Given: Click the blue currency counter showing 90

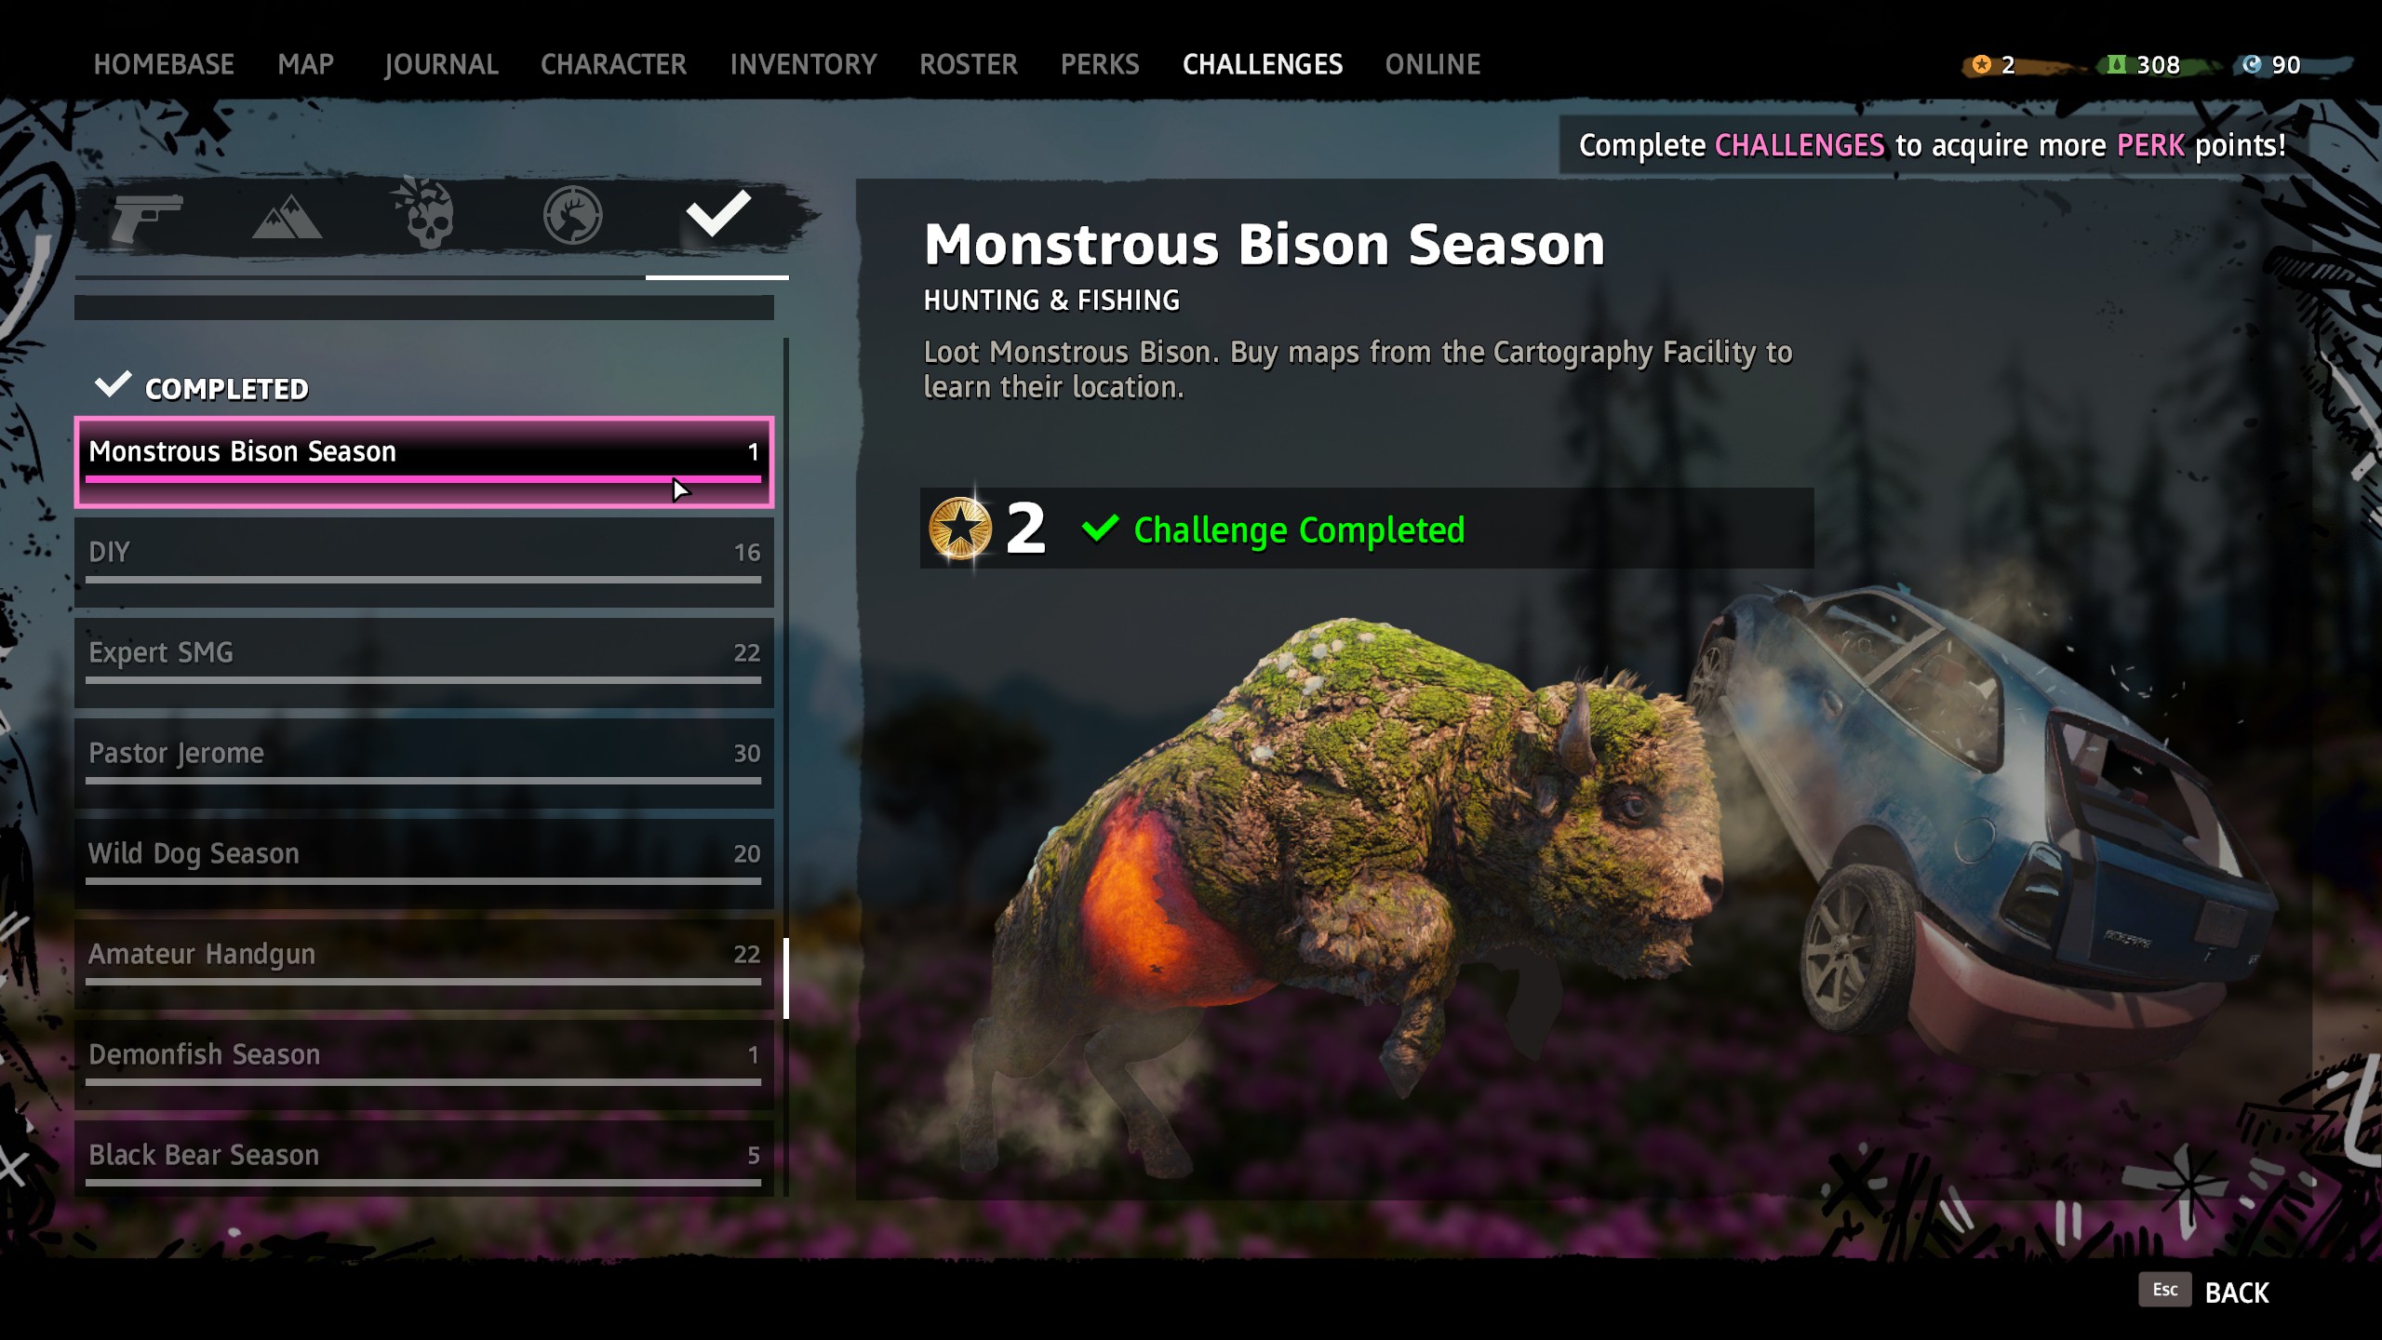Looking at the screenshot, I should pyautogui.click(x=2271, y=64).
